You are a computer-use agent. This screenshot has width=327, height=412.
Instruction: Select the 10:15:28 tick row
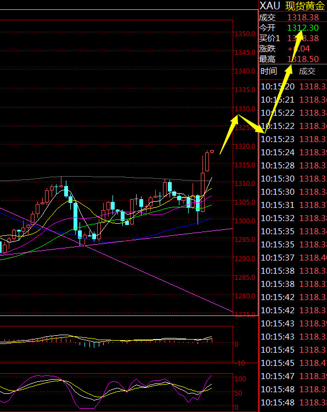coord(294,165)
